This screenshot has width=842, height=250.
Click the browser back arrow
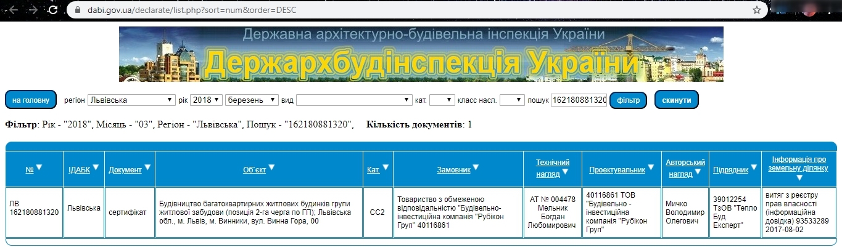[x=12, y=10]
